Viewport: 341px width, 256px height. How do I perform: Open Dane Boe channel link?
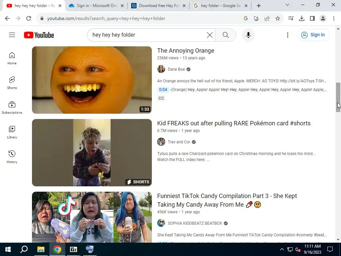point(176,69)
